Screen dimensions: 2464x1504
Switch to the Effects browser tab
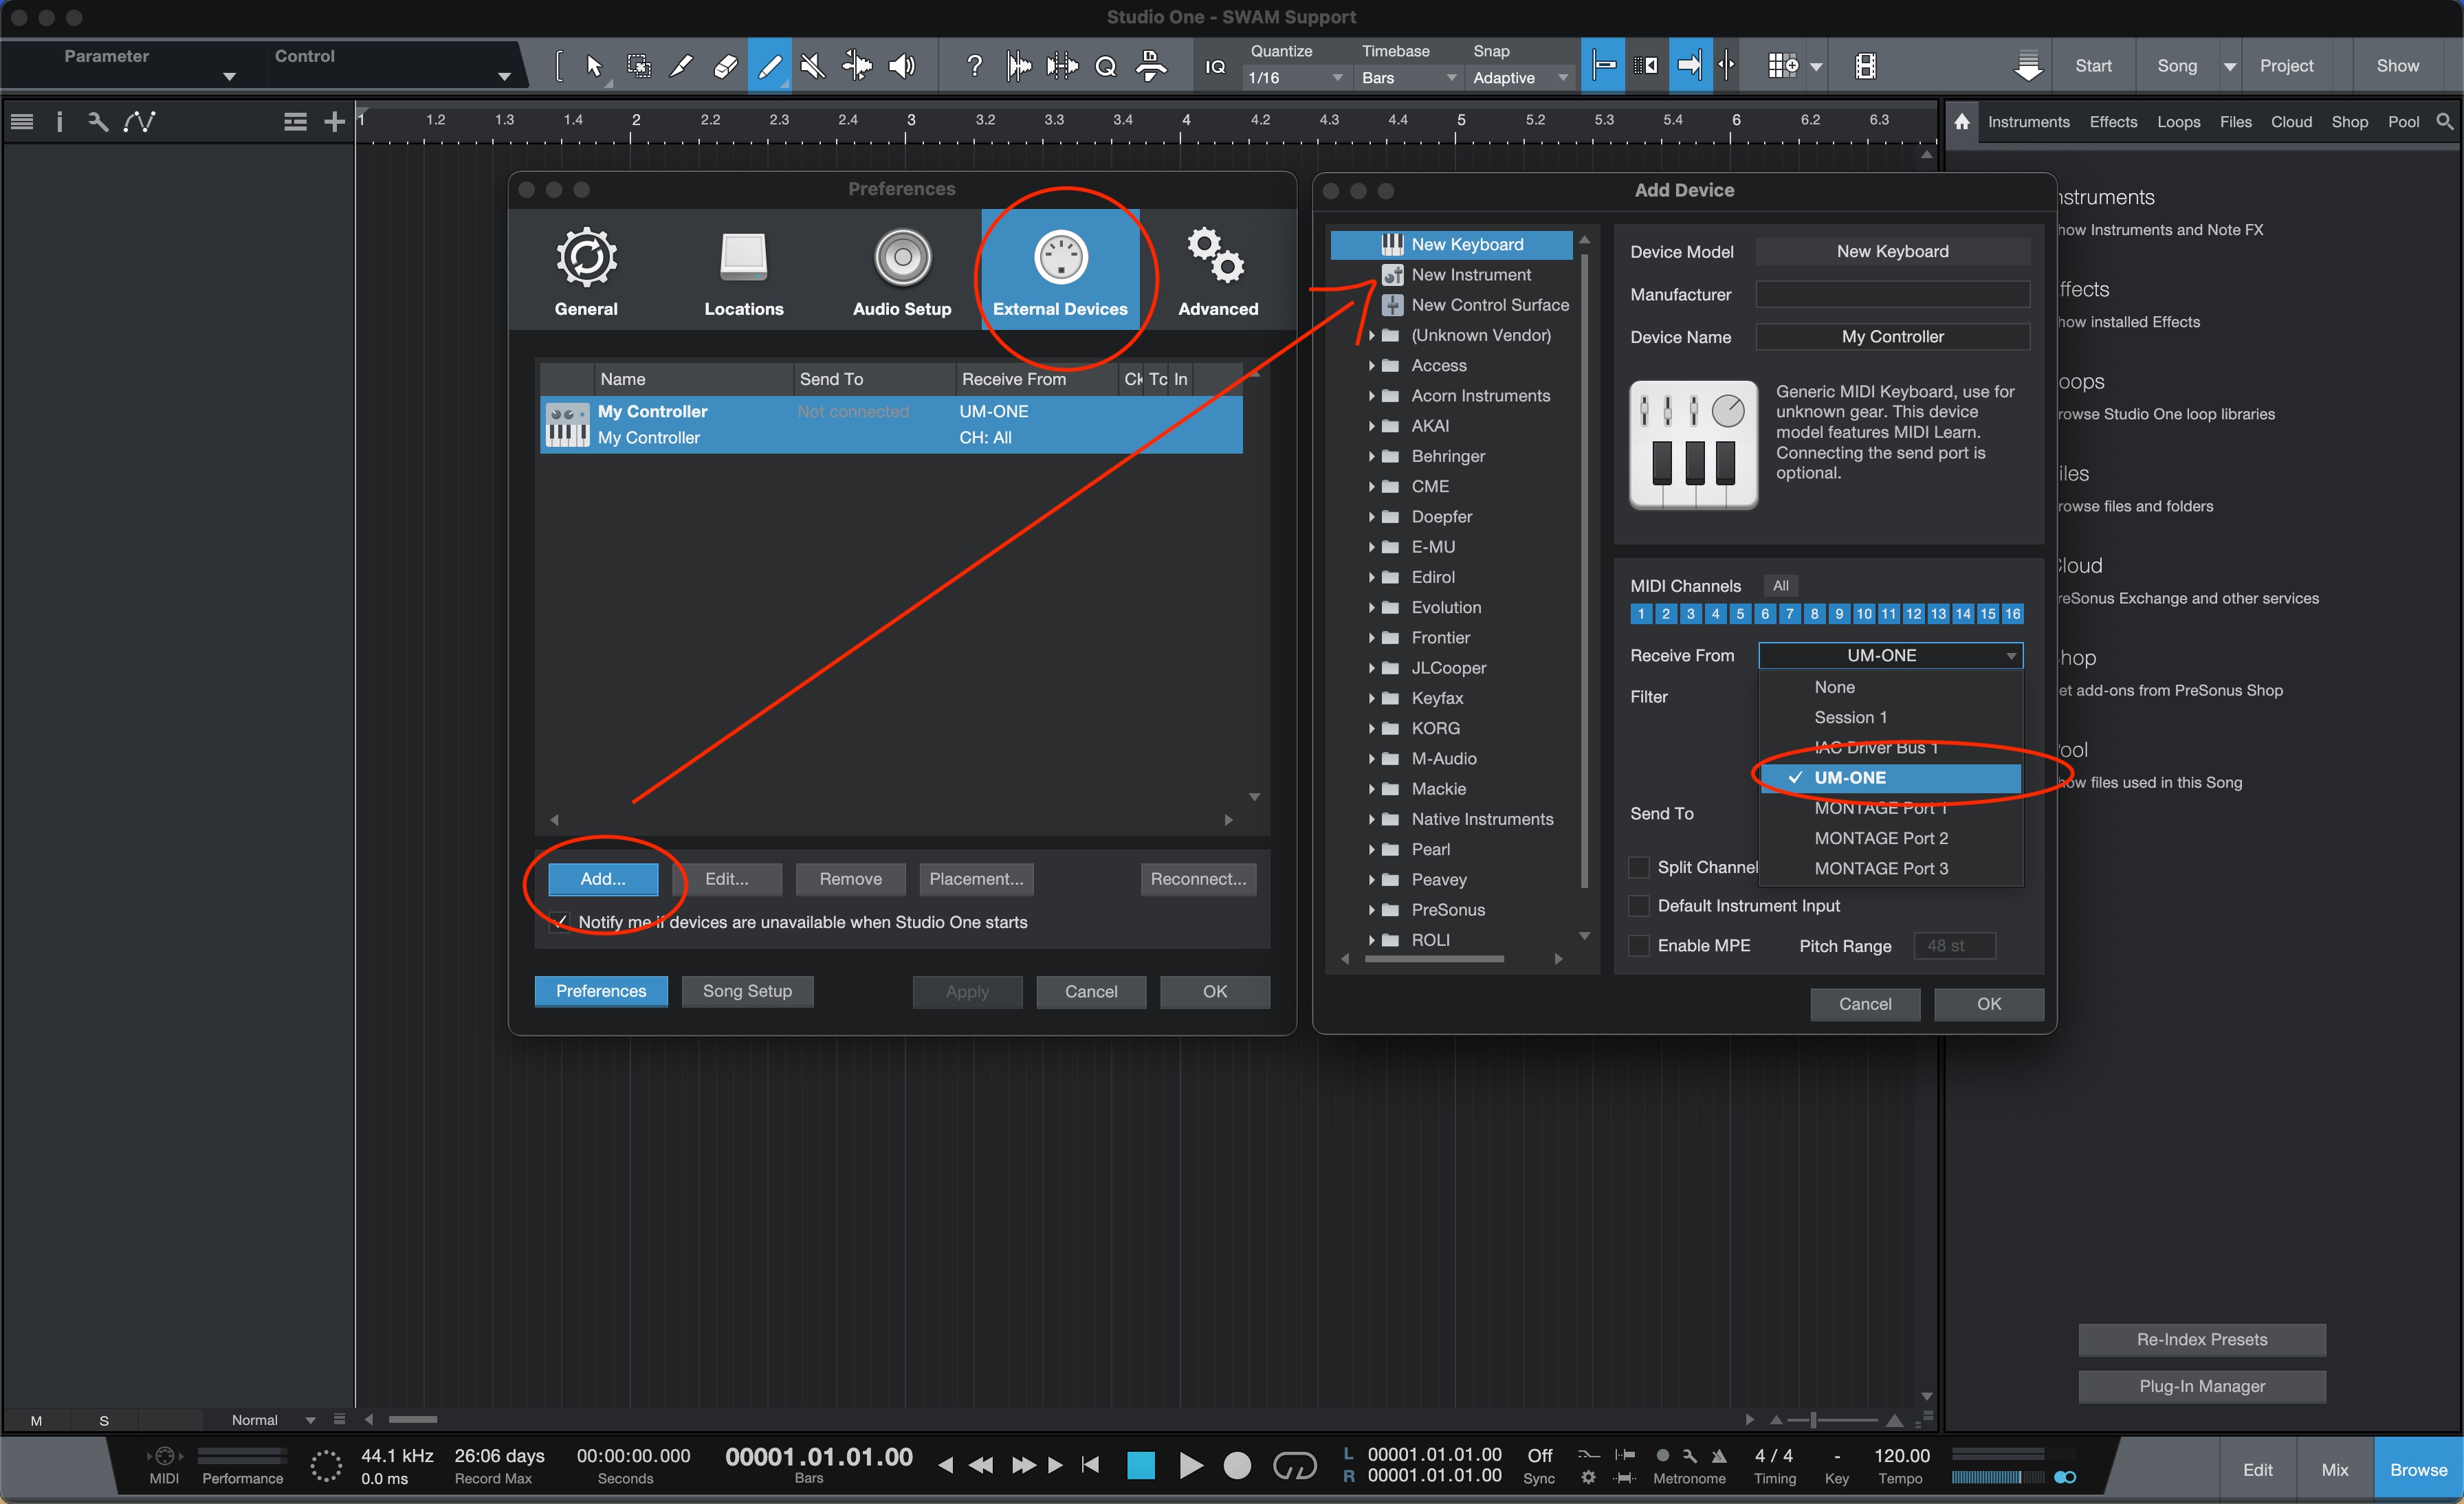2113,121
